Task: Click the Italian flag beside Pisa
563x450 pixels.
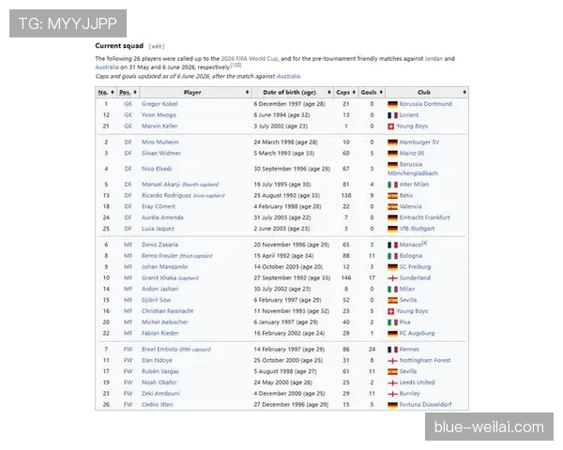Action: 392,322
